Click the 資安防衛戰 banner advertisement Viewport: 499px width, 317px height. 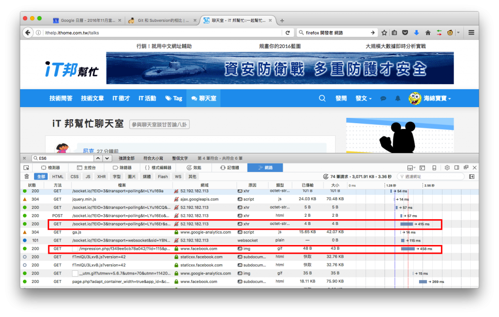coord(280,68)
